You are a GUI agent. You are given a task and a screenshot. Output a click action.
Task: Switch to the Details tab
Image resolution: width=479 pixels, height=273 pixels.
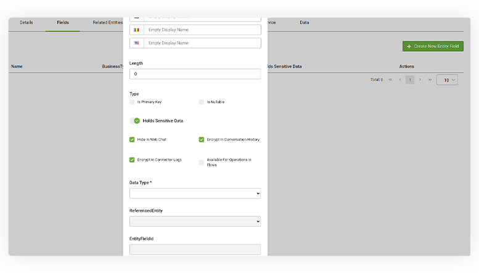coord(27,22)
